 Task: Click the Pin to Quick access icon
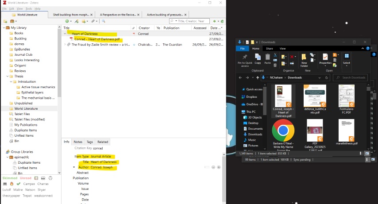[x=245, y=57]
